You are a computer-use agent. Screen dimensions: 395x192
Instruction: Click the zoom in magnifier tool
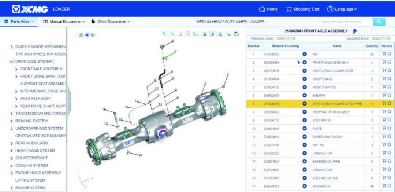[164, 34]
